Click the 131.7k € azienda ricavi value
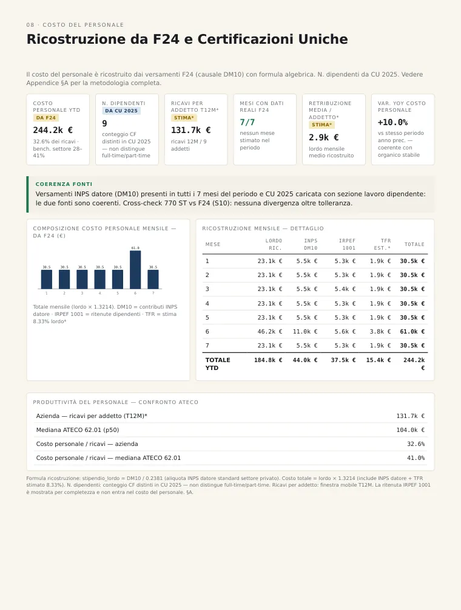The image size is (461, 610). [411, 416]
